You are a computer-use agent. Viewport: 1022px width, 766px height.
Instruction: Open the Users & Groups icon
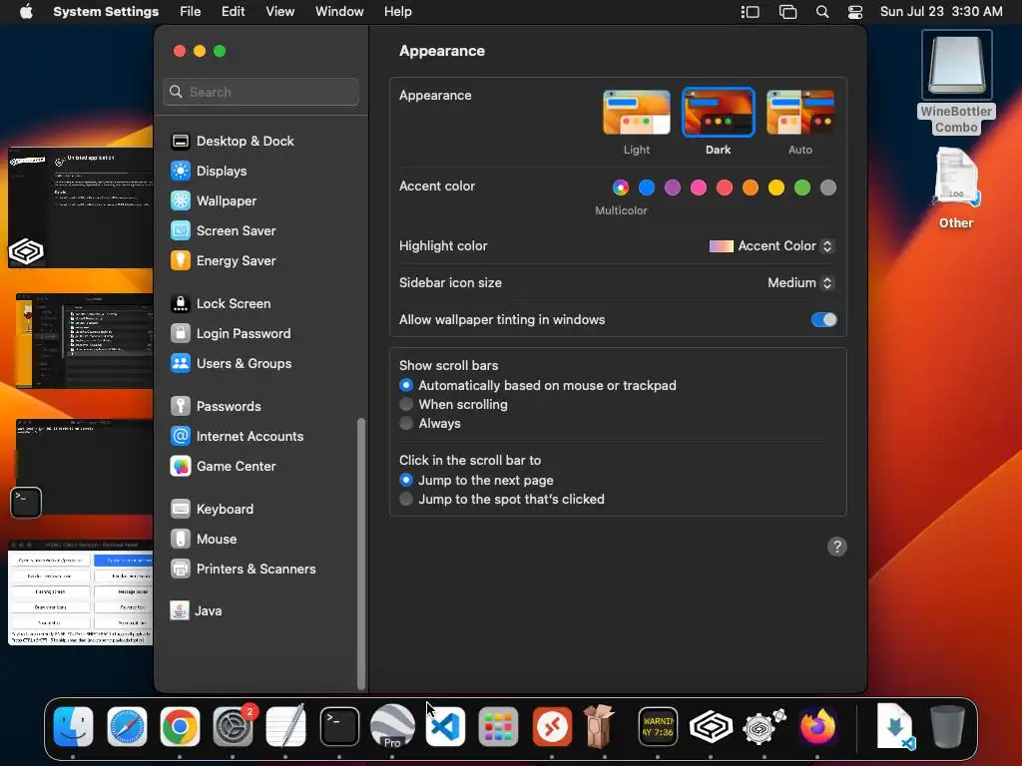(181, 363)
